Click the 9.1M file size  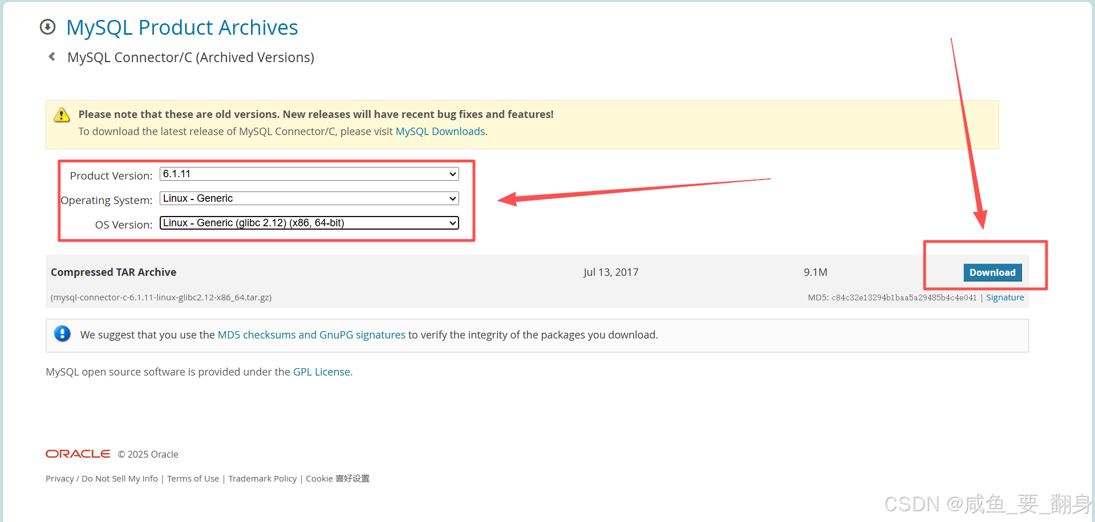coord(816,272)
